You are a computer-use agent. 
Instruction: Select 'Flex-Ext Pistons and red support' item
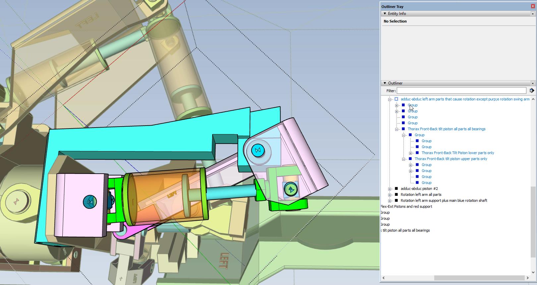pos(407,206)
